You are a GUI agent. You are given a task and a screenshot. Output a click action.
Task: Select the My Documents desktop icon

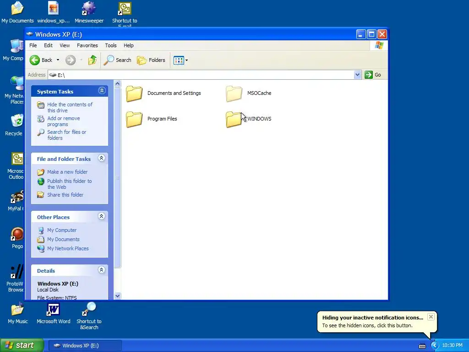[x=17, y=12]
